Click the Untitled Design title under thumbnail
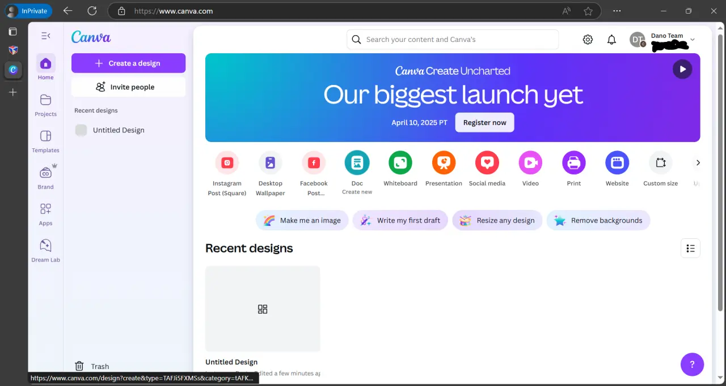 231,362
